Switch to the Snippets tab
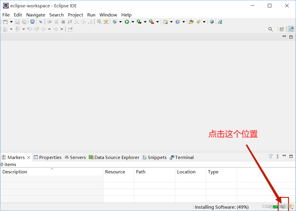296x211 pixels. click(x=154, y=157)
